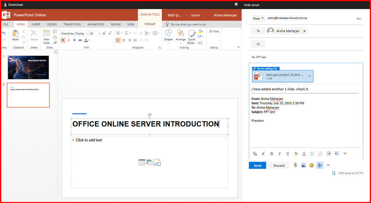Screen dimensions: 371x203
Task: Click Download icon at top left
Action: (x=5, y=5)
